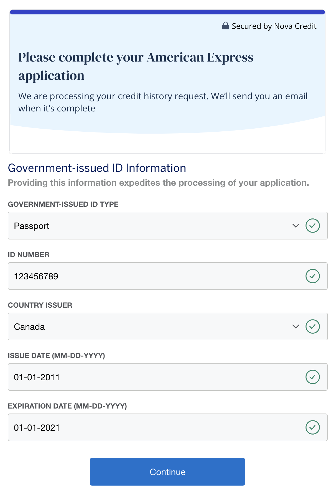
Task: Click the credit history processing message
Action: (x=163, y=102)
